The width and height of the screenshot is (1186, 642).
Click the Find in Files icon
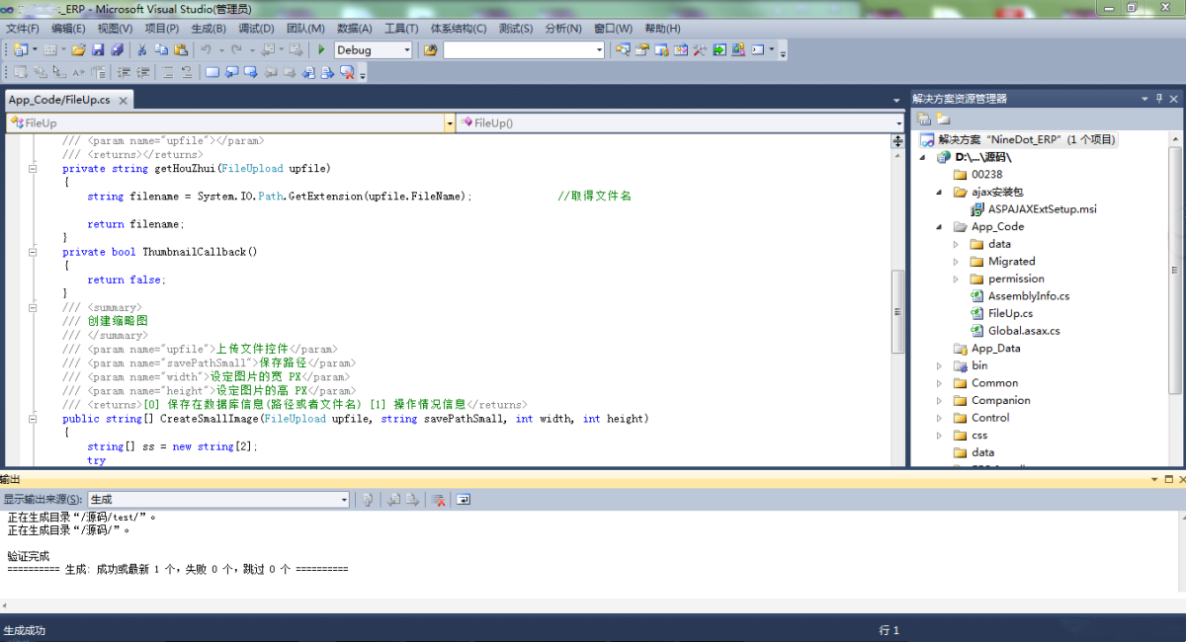[x=430, y=49]
